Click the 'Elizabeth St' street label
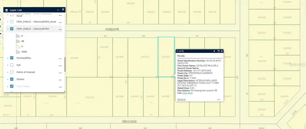 click(130, 122)
